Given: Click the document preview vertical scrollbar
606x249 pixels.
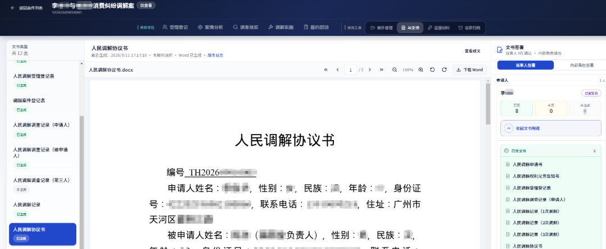Looking at the screenshot, I should [488, 103].
